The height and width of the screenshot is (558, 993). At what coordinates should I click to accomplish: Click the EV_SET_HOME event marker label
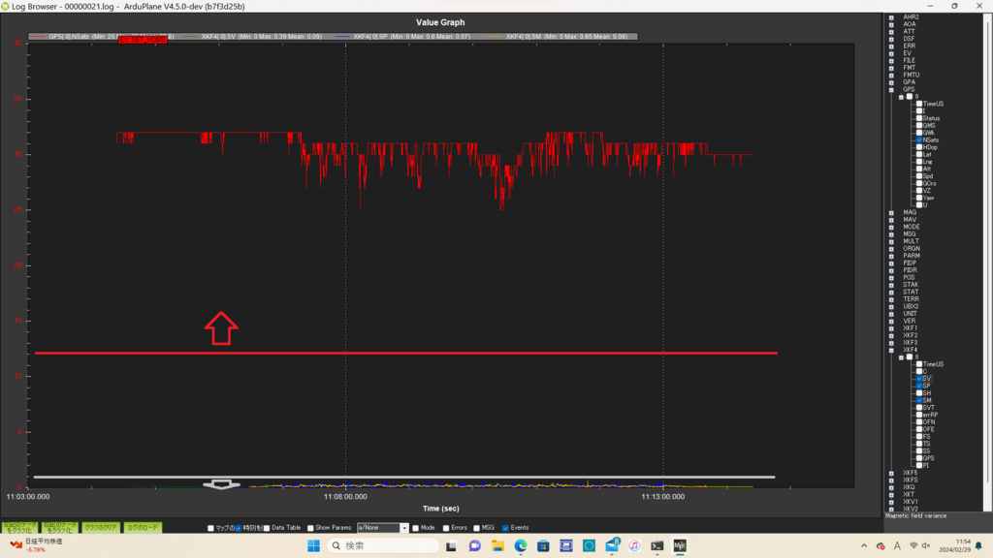pos(143,40)
